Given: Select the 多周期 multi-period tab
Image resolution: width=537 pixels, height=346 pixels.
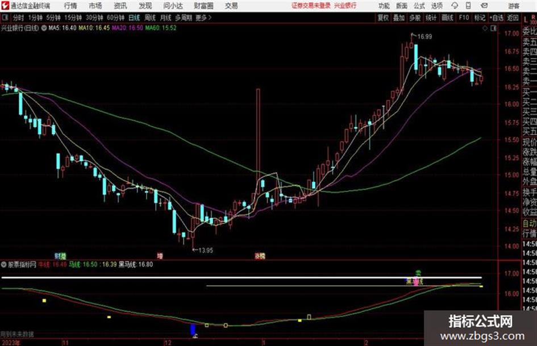Looking at the screenshot, I should (x=184, y=18).
